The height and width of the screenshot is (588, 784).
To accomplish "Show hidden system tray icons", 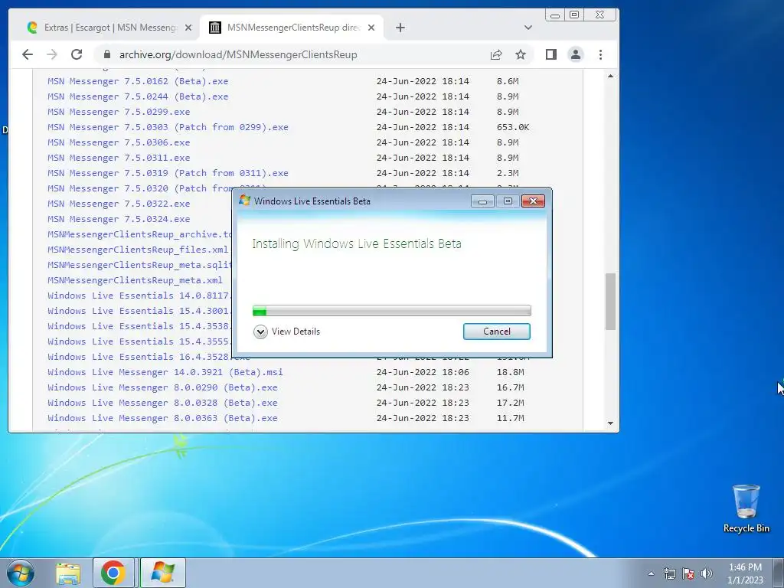I will [x=651, y=573].
